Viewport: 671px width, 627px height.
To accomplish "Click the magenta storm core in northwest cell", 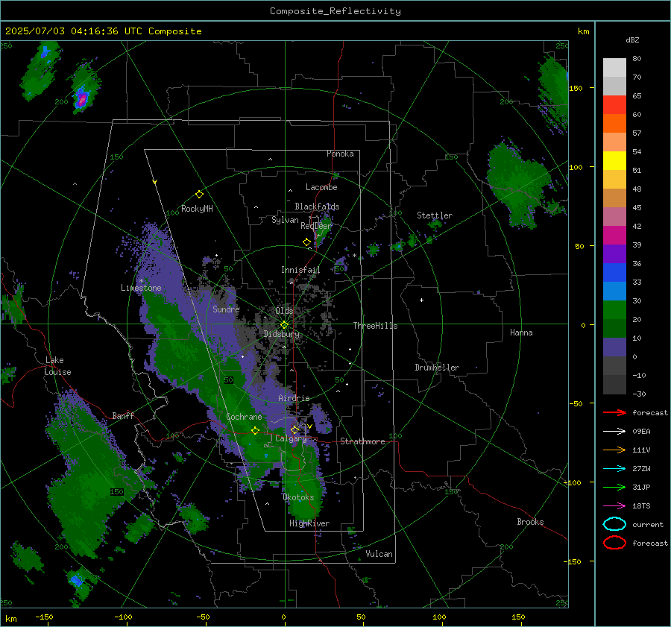I will pyautogui.click(x=82, y=100).
